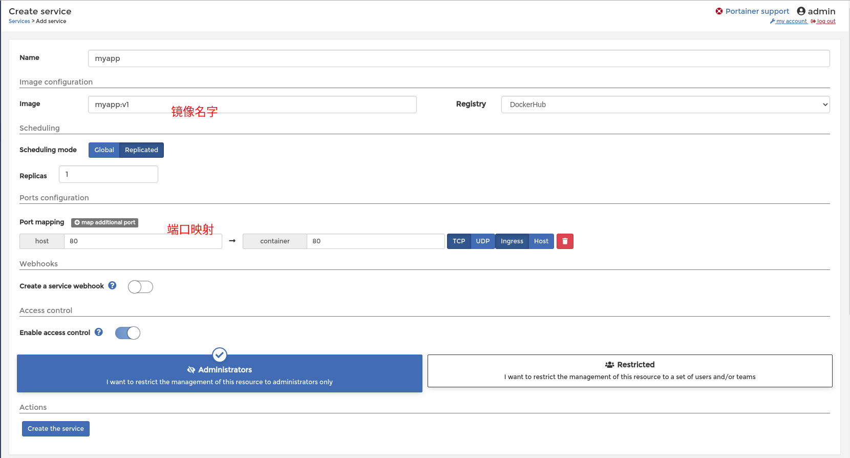Select Administrators only access option

(220, 373)
